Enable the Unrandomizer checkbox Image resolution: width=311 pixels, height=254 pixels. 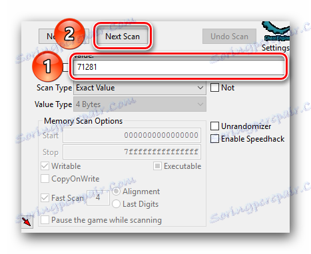214,126
